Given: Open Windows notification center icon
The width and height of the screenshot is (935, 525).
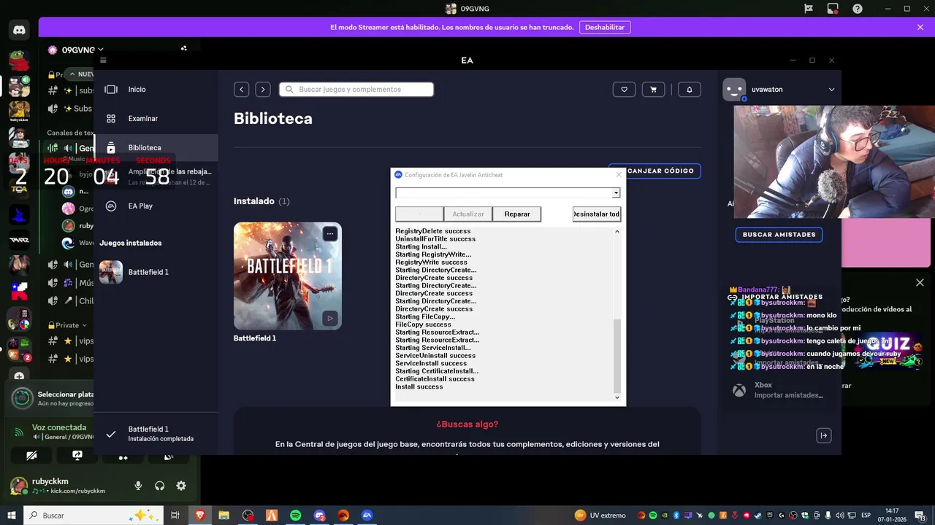Looking at the screenshot, I should [921, 516].
